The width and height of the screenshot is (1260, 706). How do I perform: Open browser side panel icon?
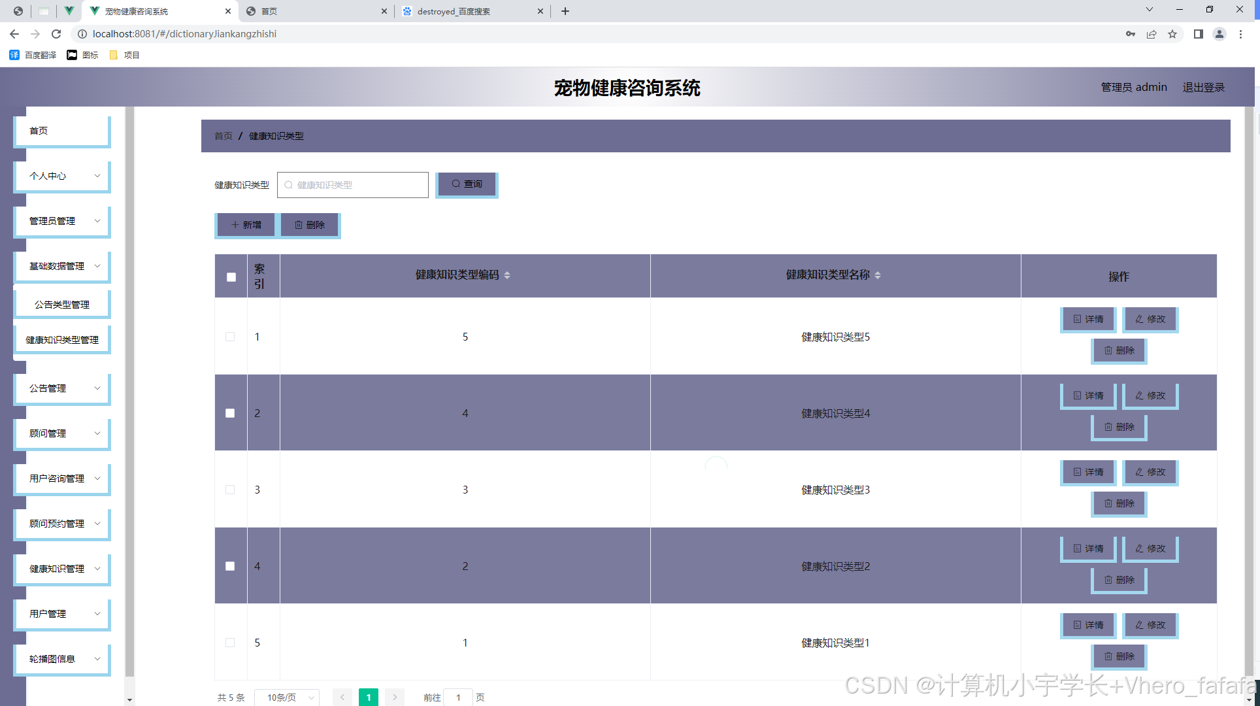point(1198,34)
